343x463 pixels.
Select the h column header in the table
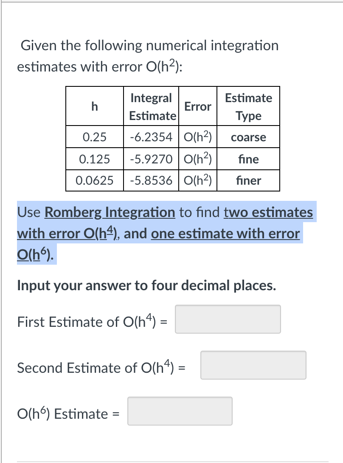94,106
